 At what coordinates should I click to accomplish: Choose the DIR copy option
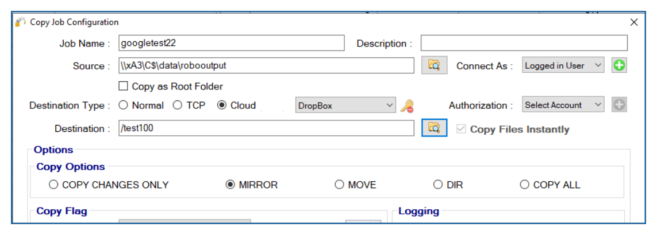coord(438,185)
